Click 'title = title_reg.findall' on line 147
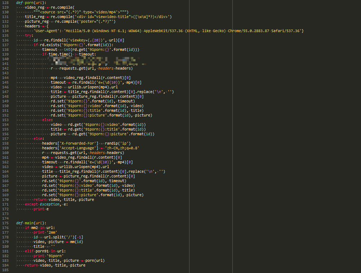 click(112, 92)
